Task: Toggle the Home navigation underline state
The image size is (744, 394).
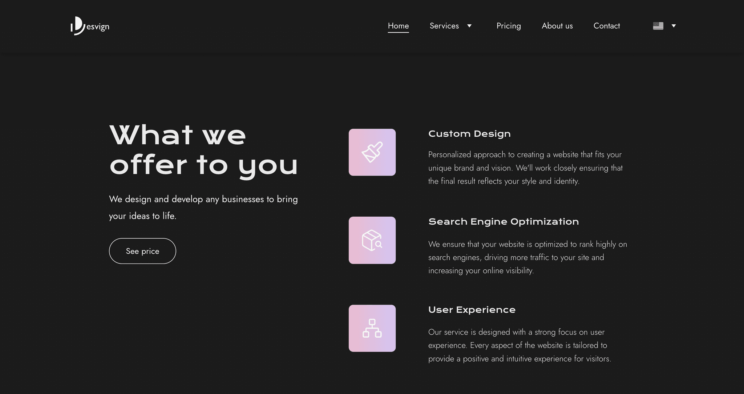Action: pos(398,25)
